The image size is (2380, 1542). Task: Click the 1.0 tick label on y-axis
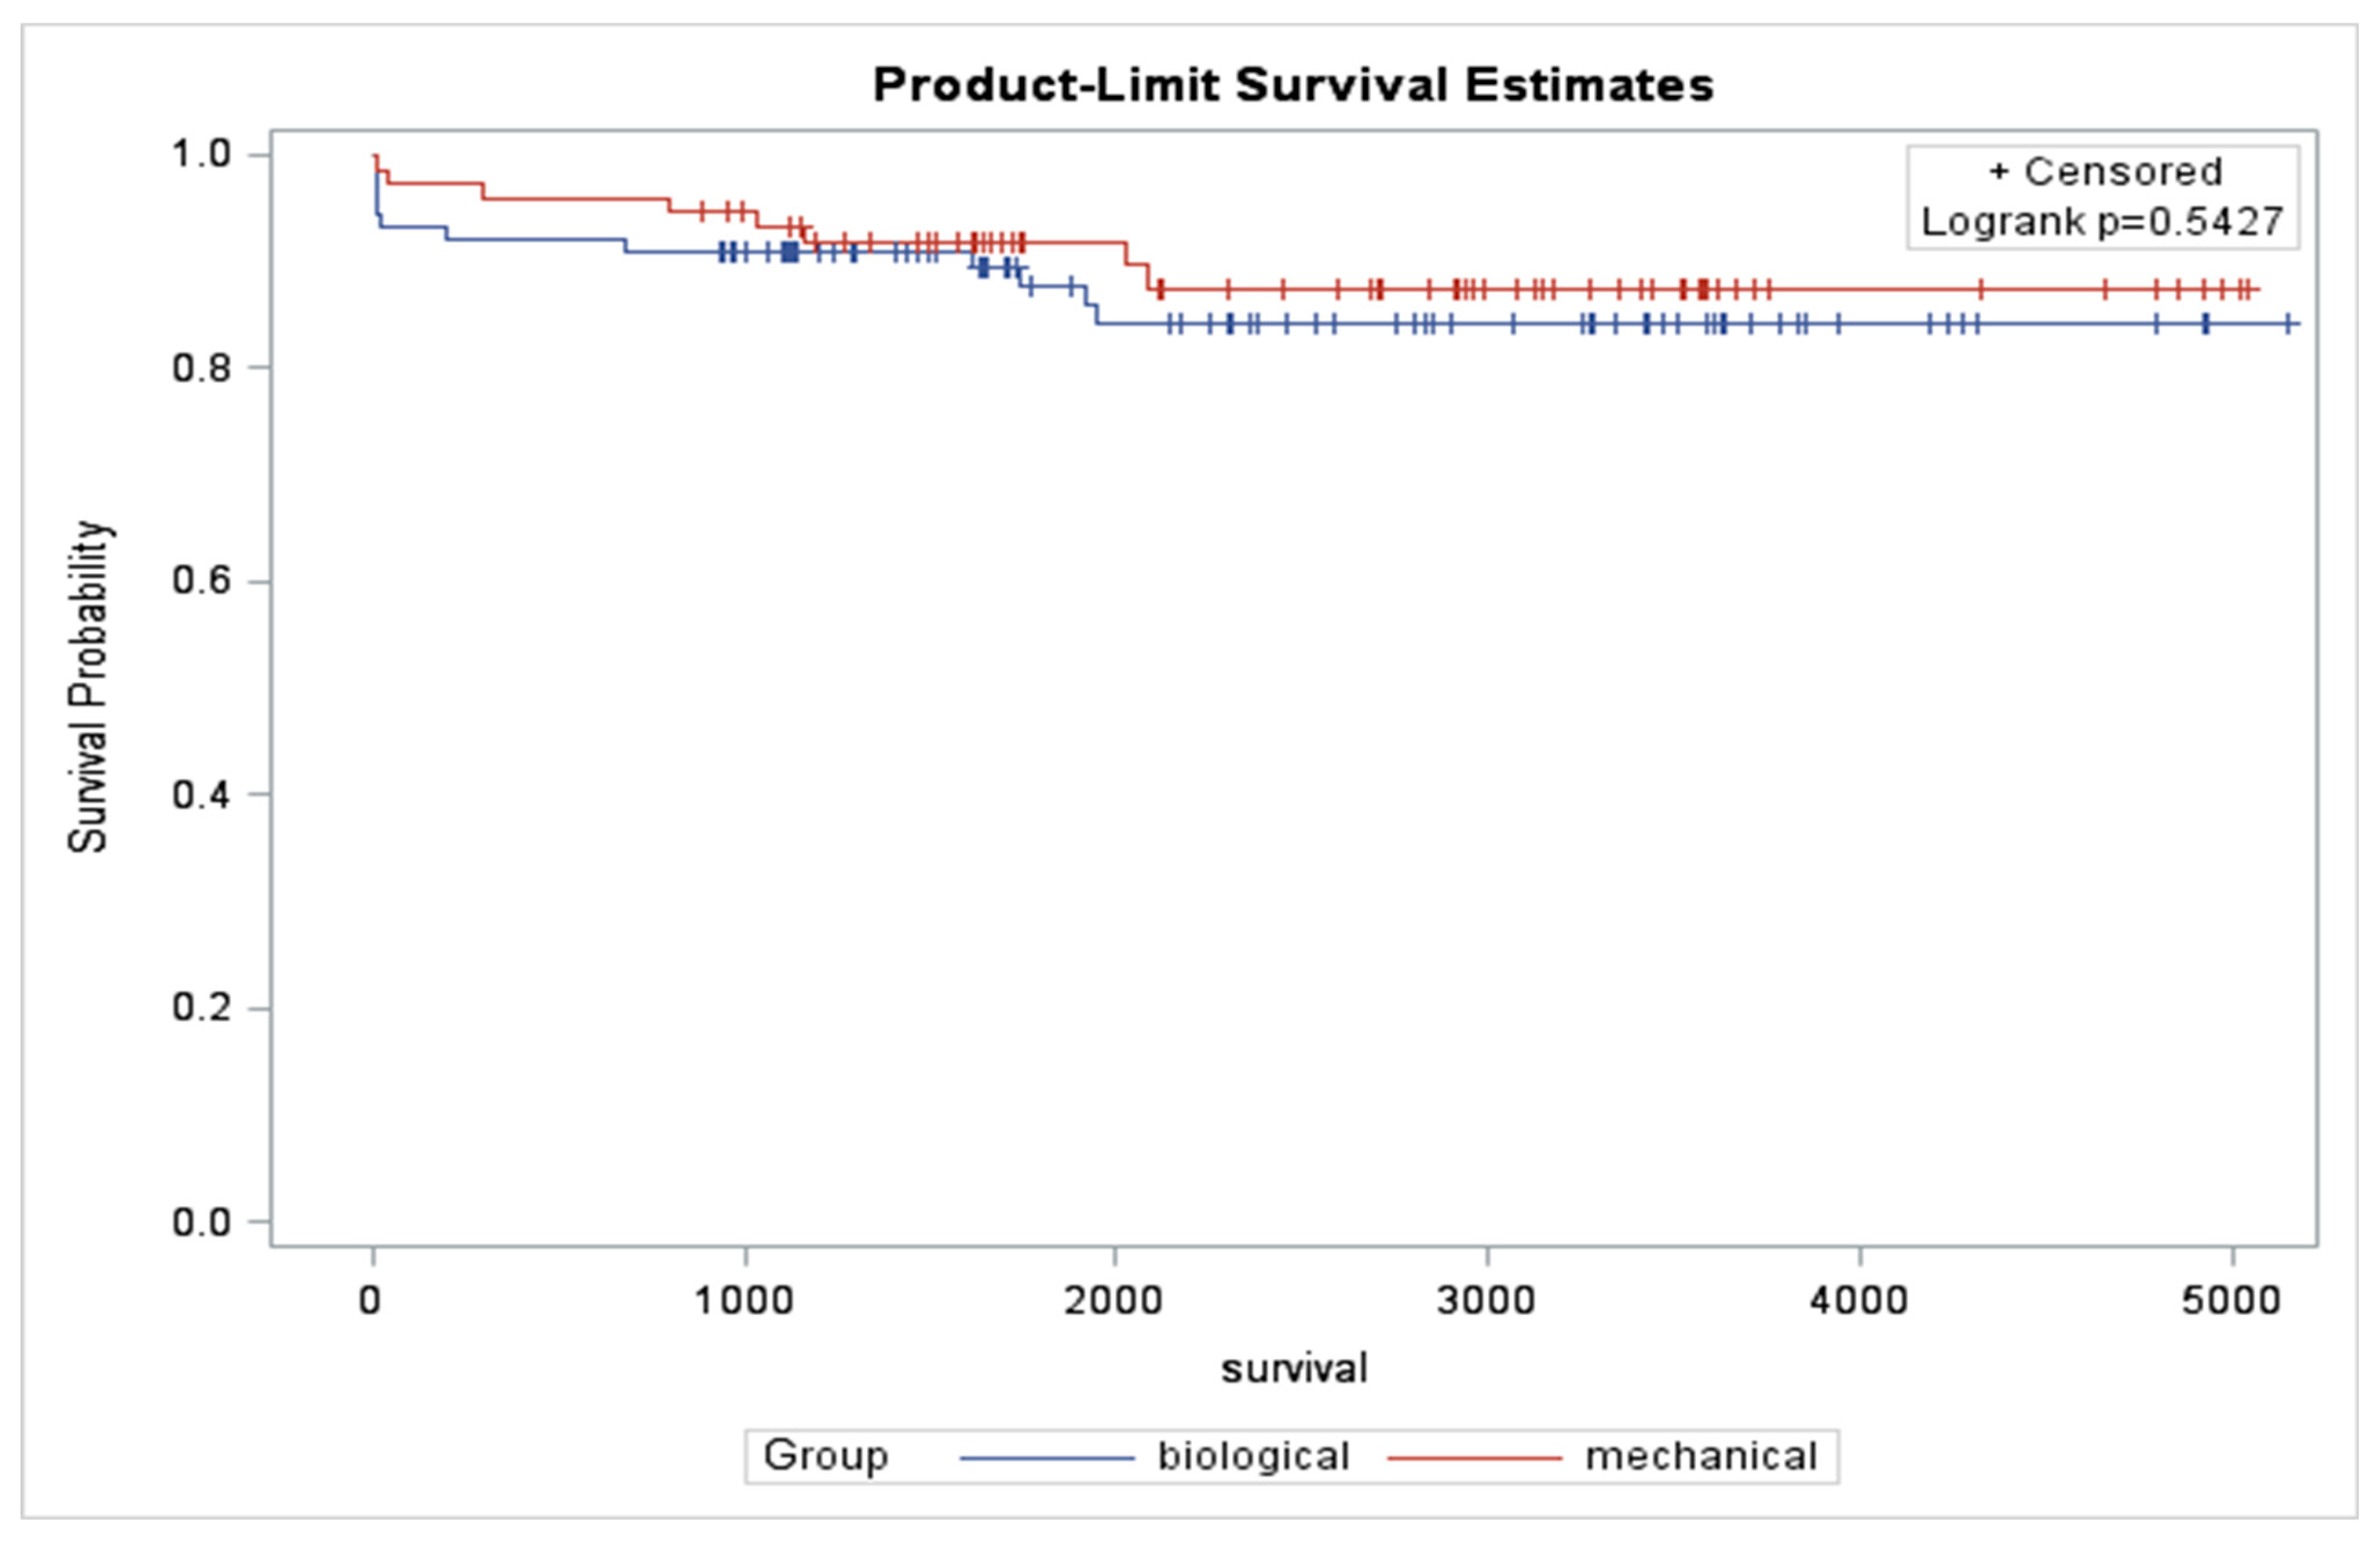pos(202,154)
